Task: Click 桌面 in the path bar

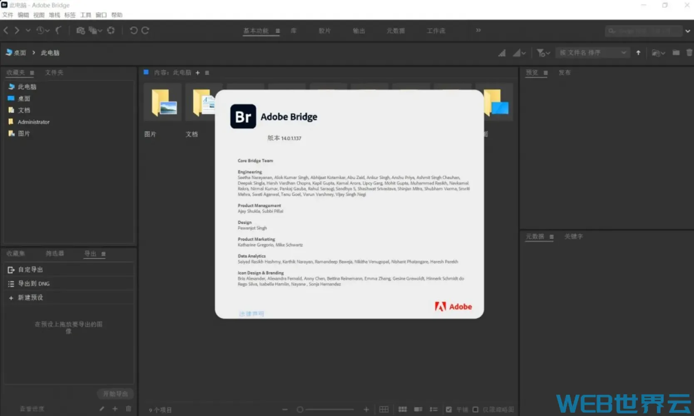Action: (16, 52)
